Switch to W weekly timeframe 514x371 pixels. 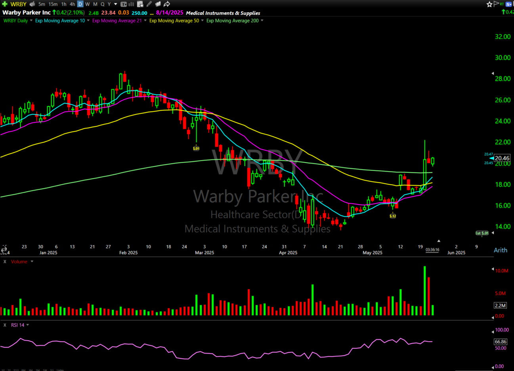88,4
